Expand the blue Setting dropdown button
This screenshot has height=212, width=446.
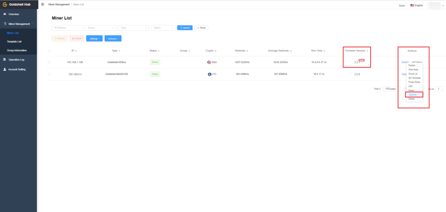[x=95, y=38]
